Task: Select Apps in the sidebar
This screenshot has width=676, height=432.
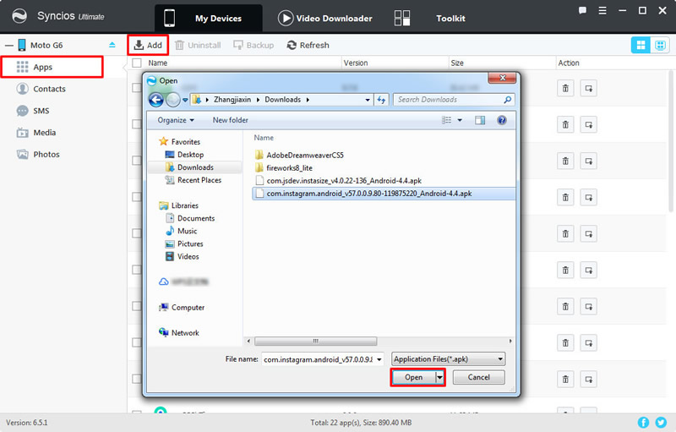Action: click(x=52, y=67)
